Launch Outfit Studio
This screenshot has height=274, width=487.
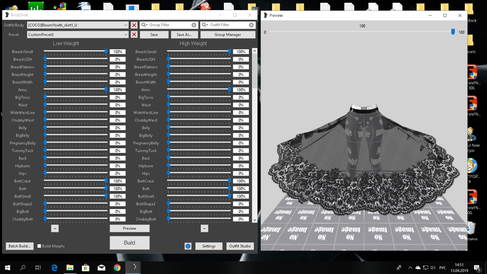point(240,246)
